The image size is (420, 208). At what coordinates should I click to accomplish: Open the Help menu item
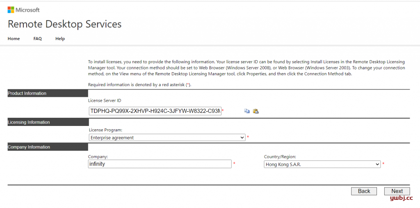point(60,39)
